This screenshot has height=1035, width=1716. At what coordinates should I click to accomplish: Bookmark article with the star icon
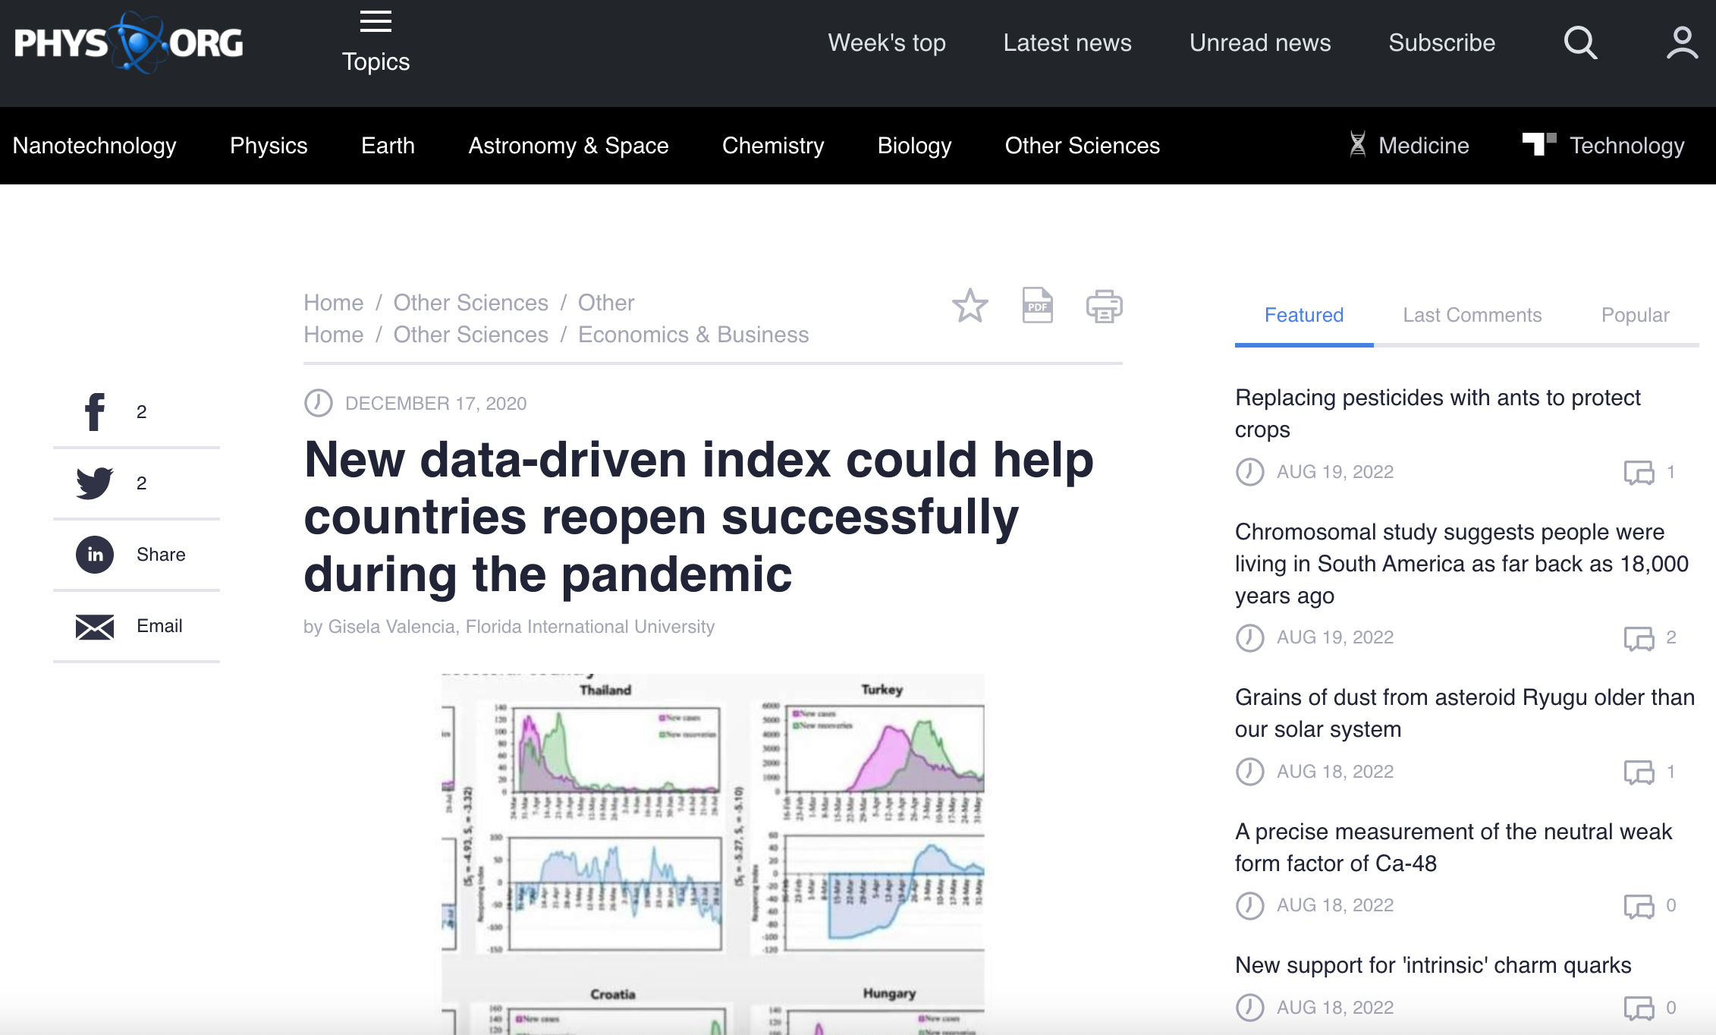pyautogui.click(x=970, y=306)
